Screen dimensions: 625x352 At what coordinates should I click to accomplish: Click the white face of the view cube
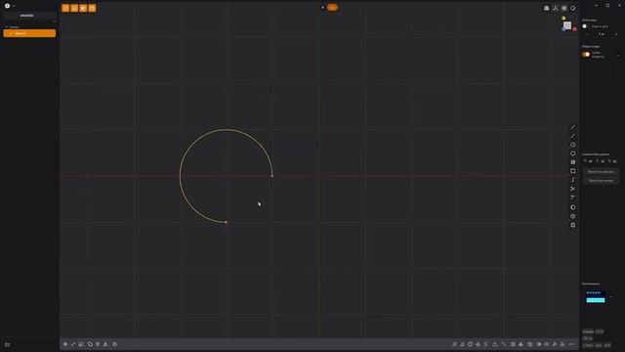click(567, 25)
